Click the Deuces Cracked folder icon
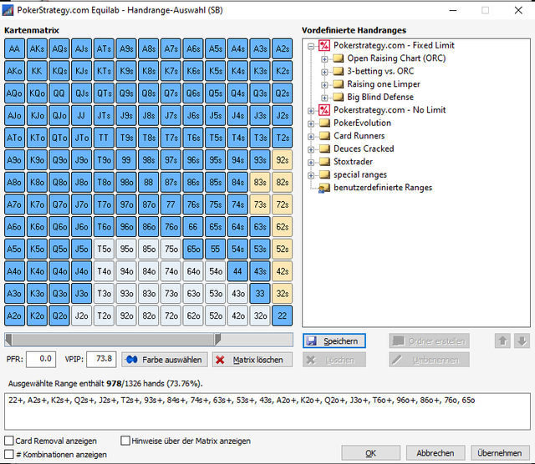Viewport: 535px width, 464px height. point(324,149)
